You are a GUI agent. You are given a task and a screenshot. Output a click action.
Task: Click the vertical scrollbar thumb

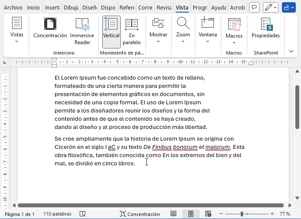tap(298, 106)
